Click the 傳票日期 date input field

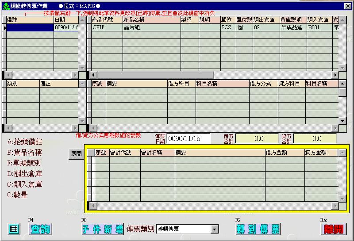click(188, 139)
